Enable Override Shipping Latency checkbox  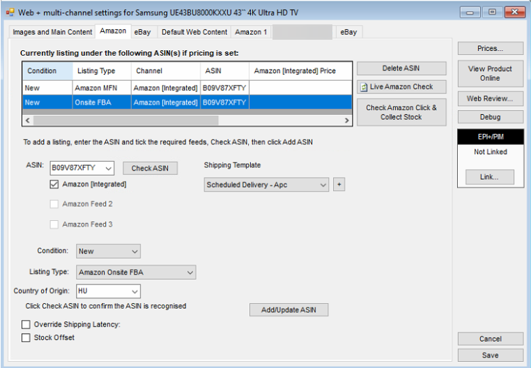pyautogui.click(x=26, y=325)
